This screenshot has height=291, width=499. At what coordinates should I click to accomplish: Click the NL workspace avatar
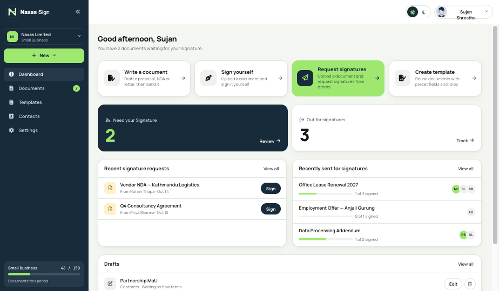(x=12, y=37)
